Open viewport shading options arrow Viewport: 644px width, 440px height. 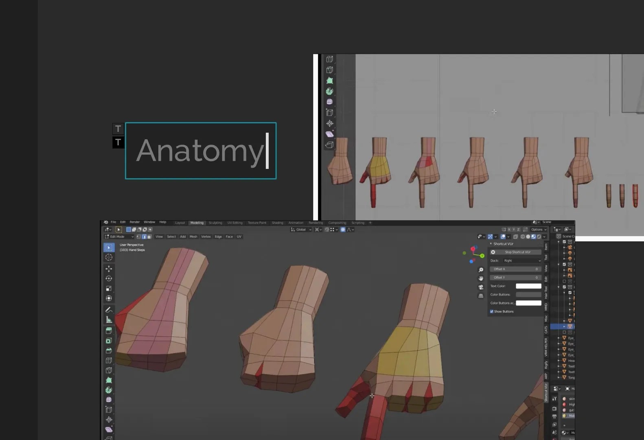[544, 236]
